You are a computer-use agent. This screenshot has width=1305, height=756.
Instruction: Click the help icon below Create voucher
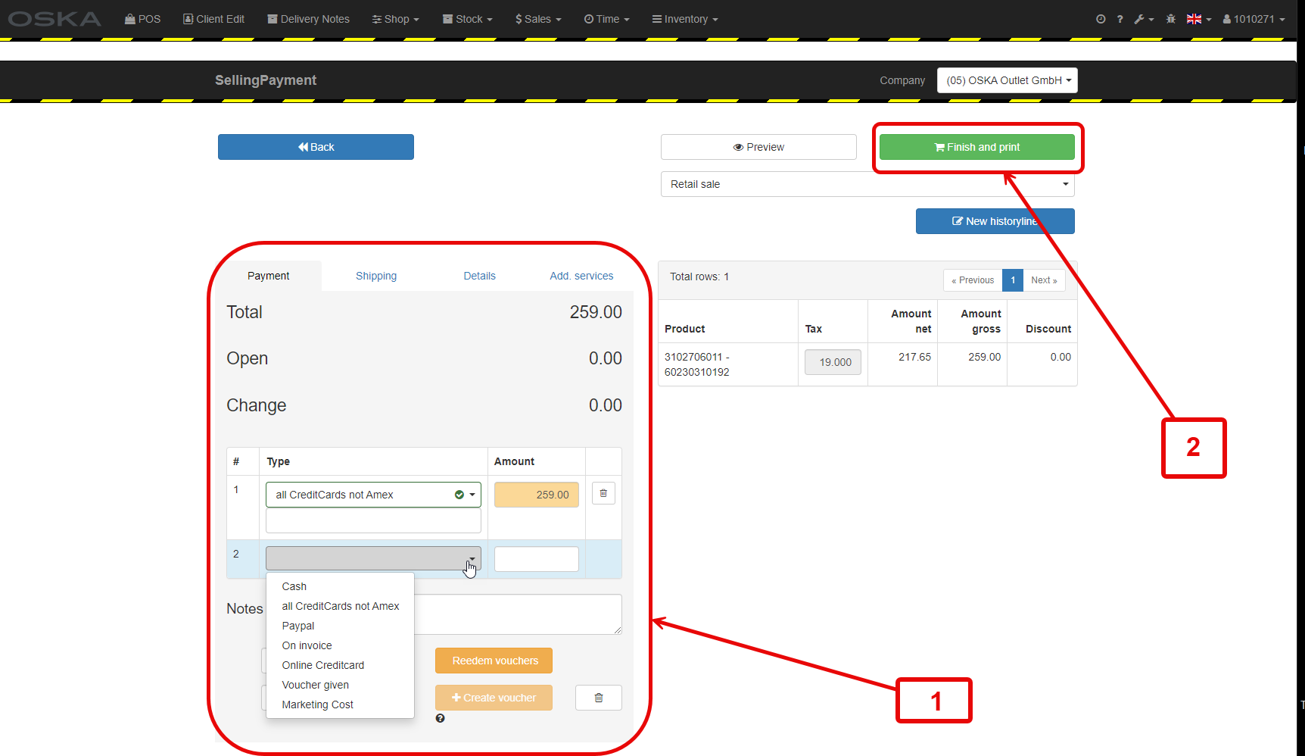pos(440,718)
